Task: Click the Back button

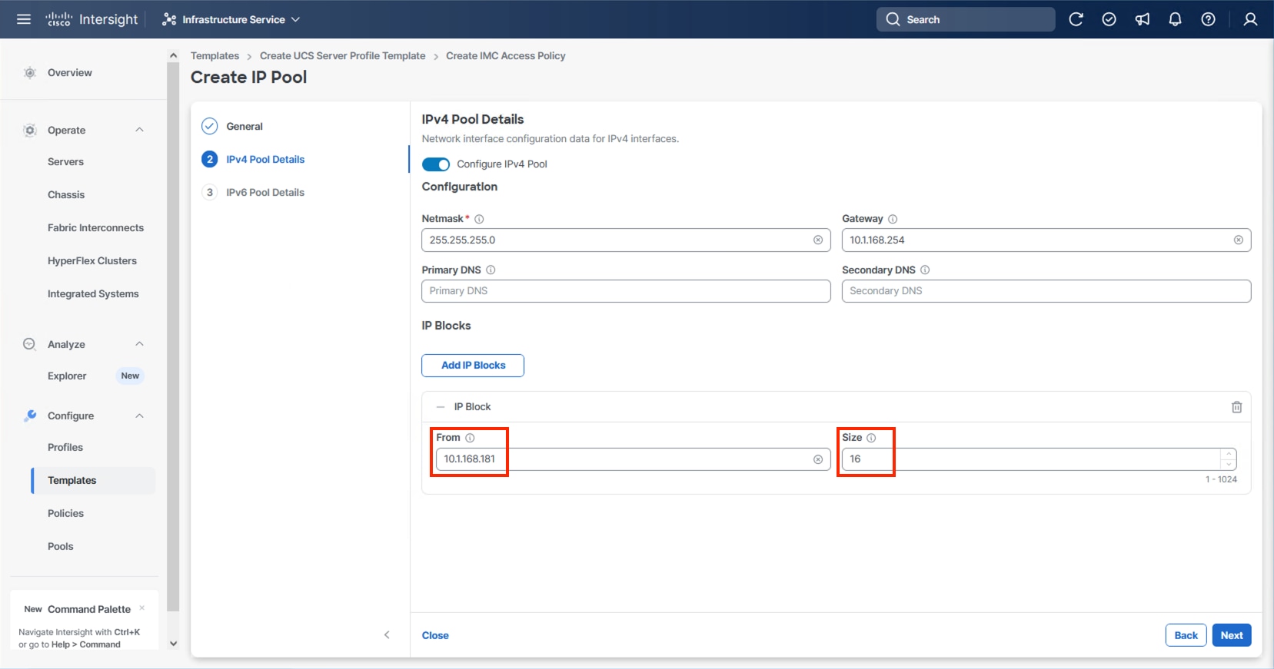Action: (1186, 635)
